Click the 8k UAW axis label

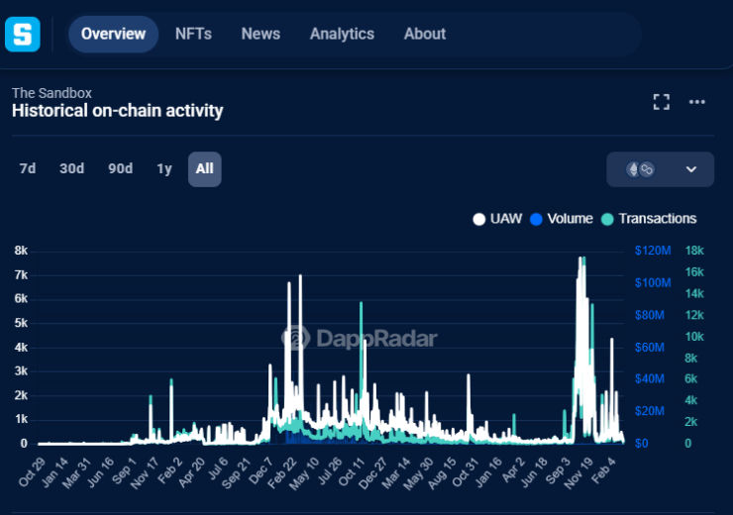[x=21, y=251]
